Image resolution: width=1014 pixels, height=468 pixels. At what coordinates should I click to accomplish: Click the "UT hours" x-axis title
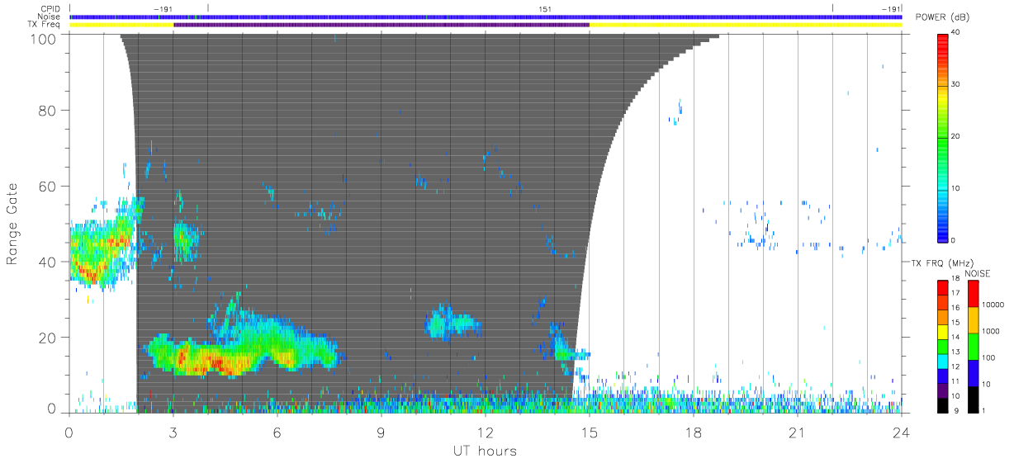coord(484,451)
